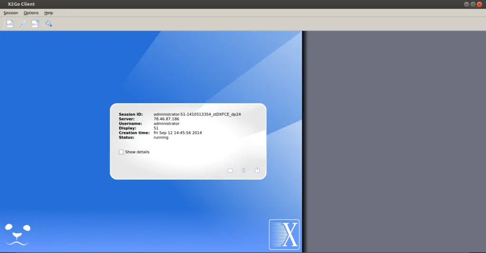
Task: Click the session management toolbar icon
Action: 35,24
